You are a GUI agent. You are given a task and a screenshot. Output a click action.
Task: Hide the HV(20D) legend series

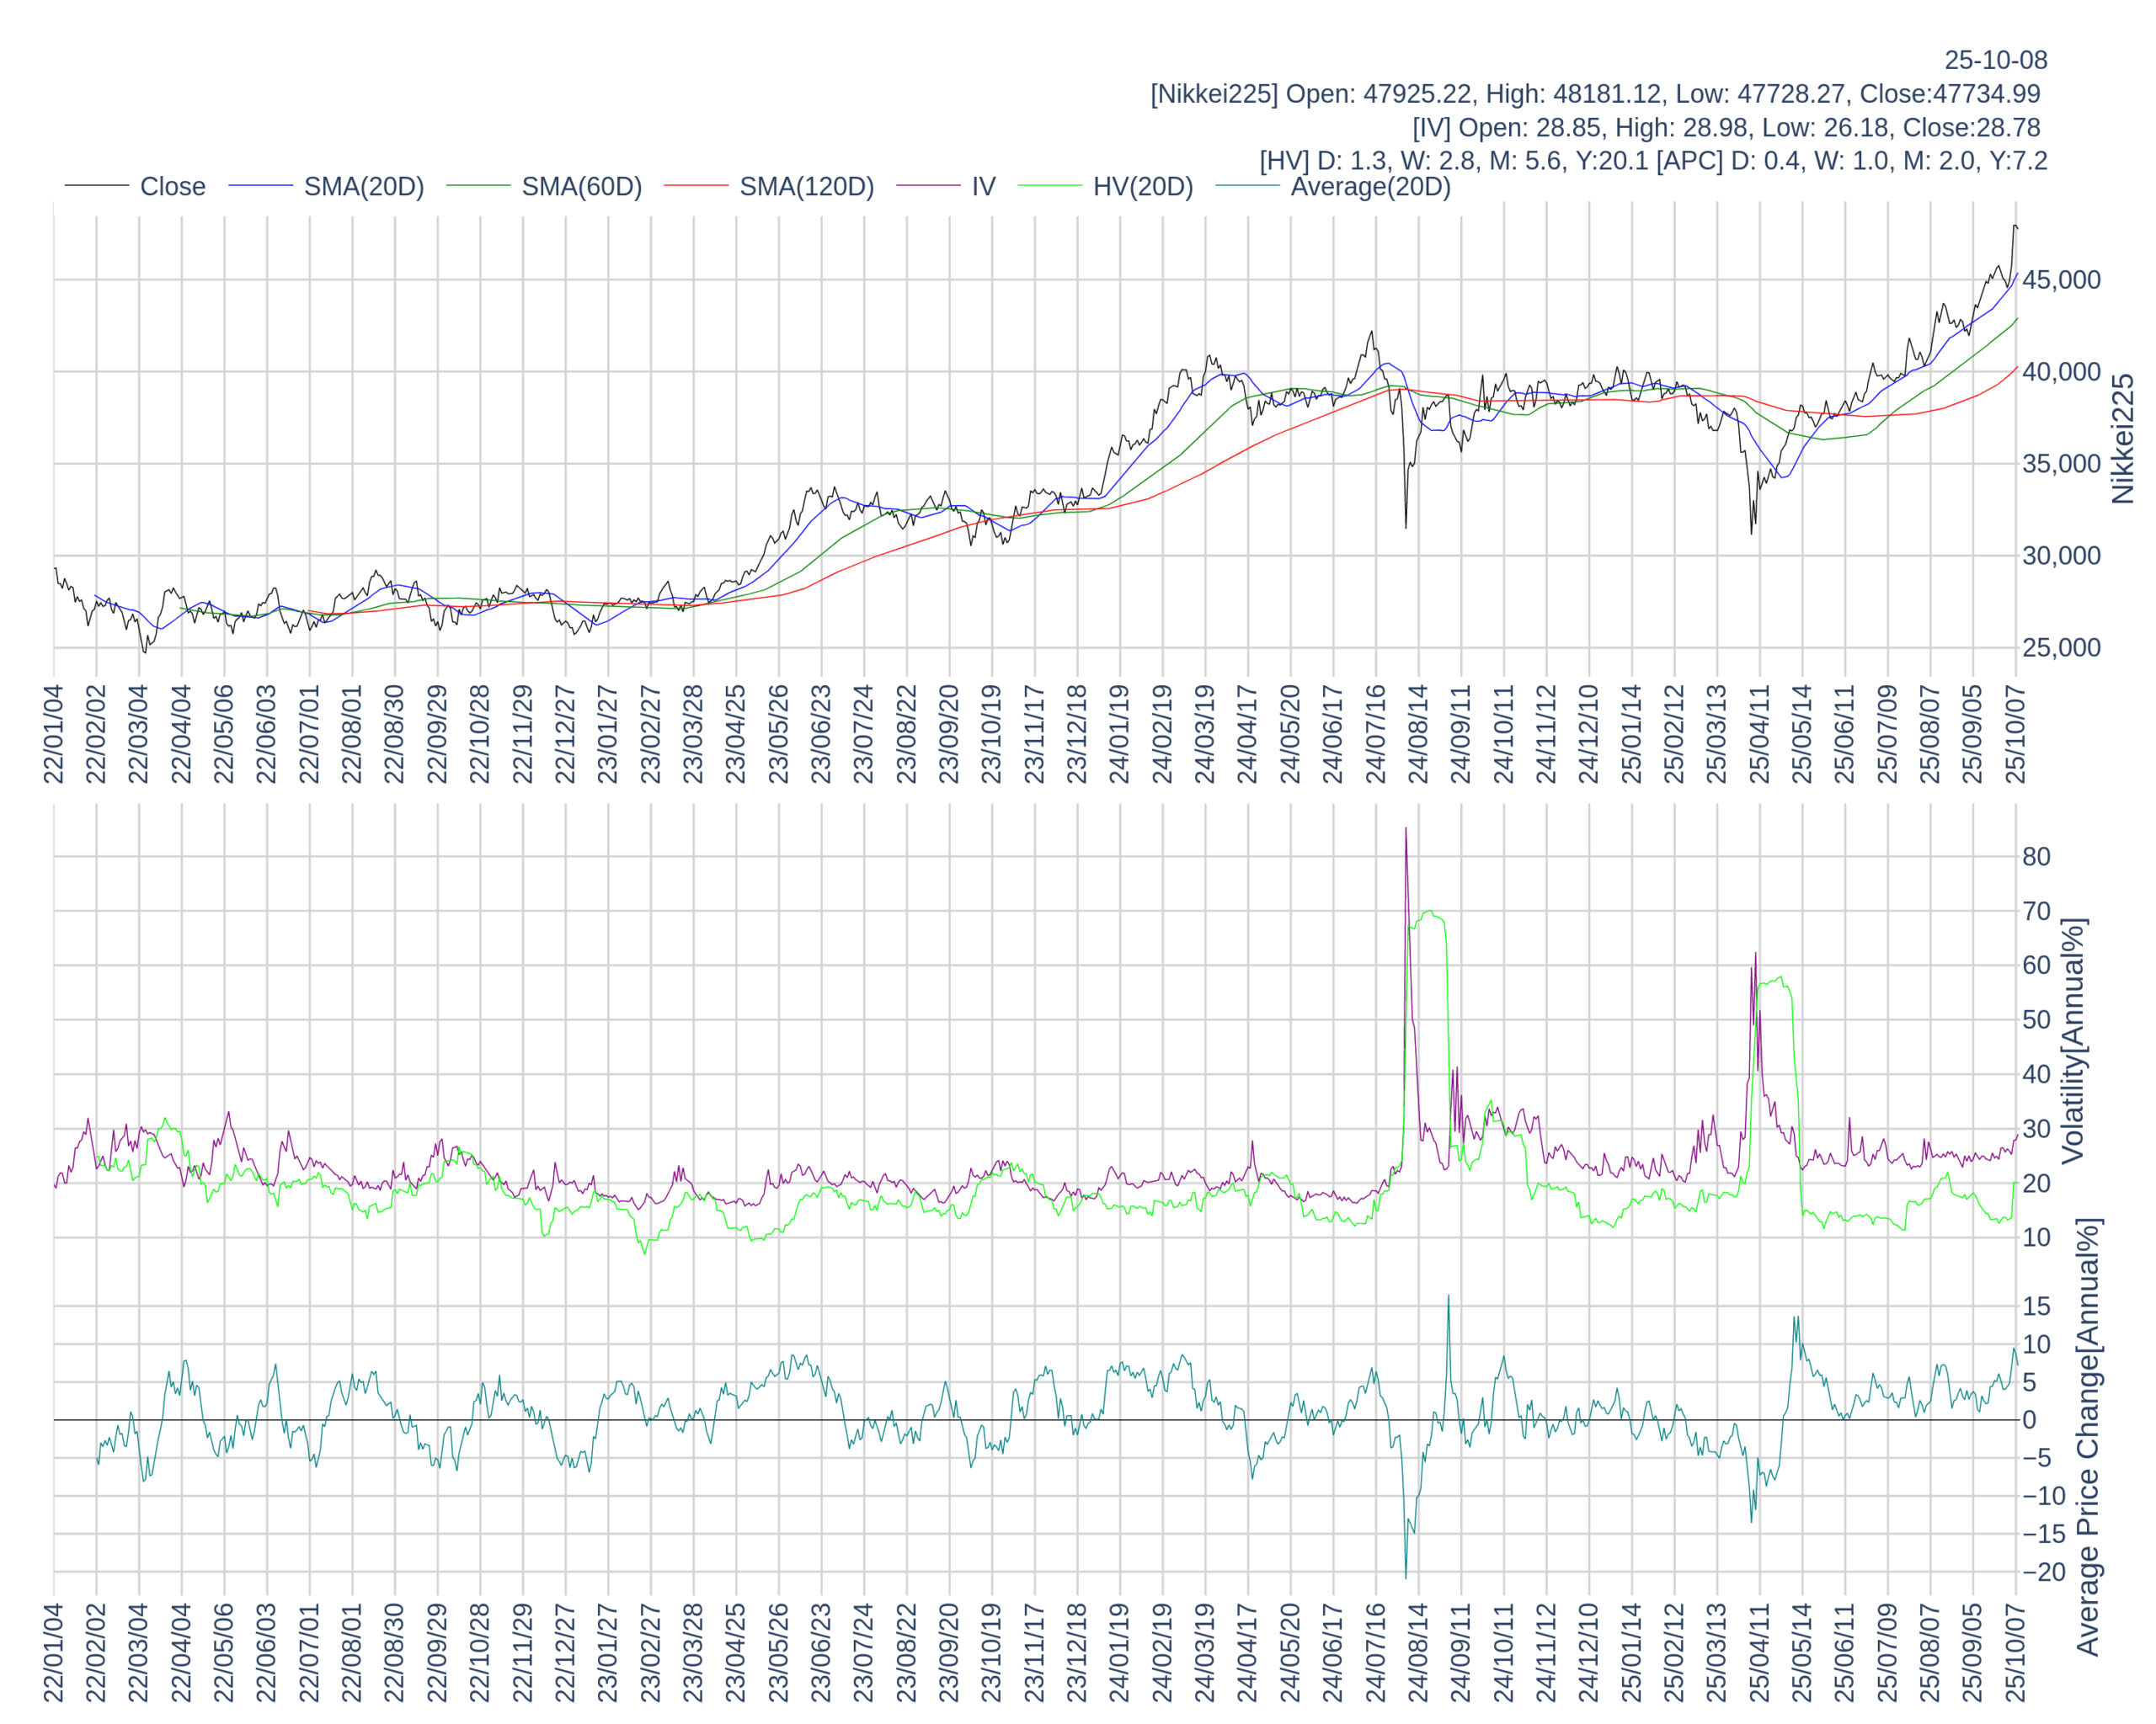pyautogui.click(x=1142, y=187)
